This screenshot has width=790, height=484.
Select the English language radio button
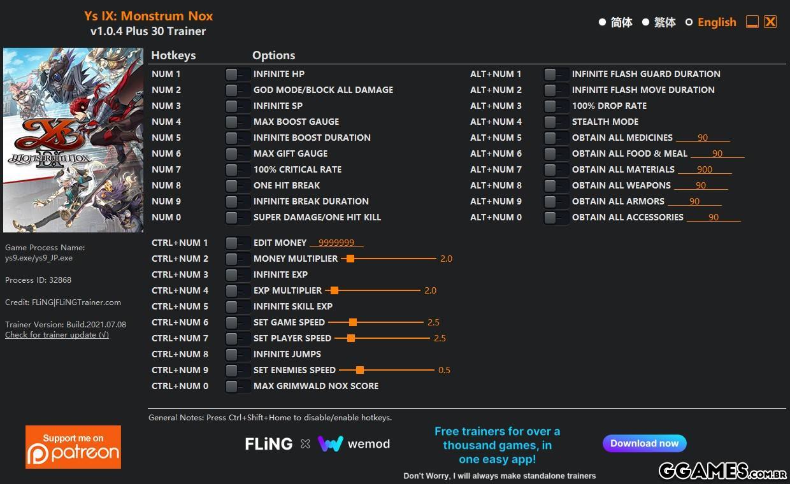coord(689,22)
